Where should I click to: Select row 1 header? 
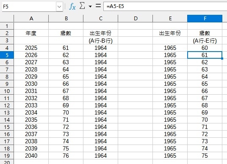tap(7, 26)
